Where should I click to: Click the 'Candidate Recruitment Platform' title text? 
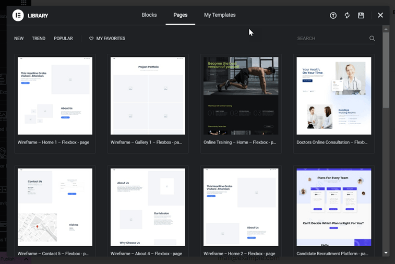click(x=332, y=254)
